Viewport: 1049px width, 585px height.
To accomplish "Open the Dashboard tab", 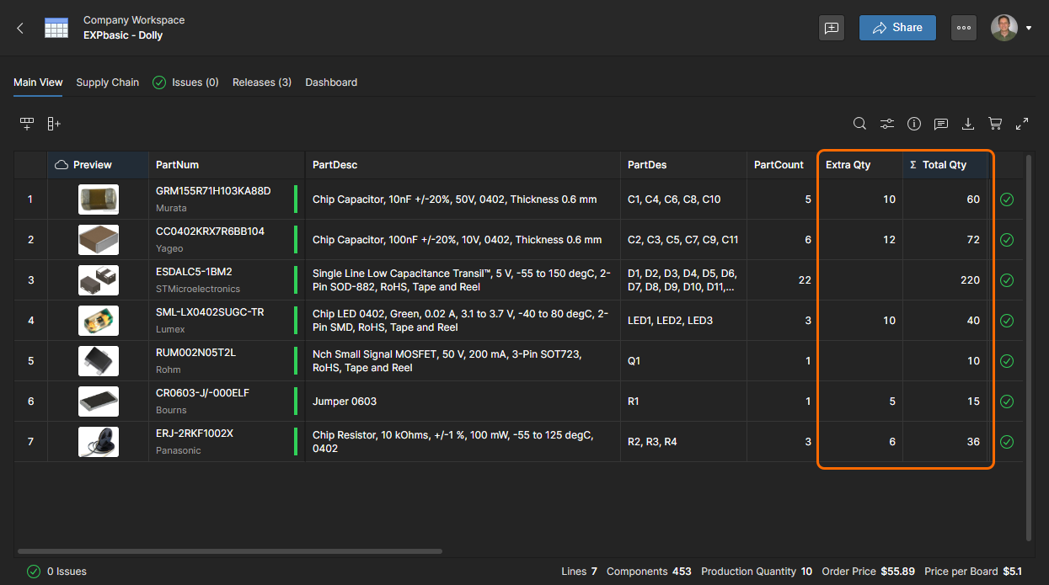I will tap(331, 82).
